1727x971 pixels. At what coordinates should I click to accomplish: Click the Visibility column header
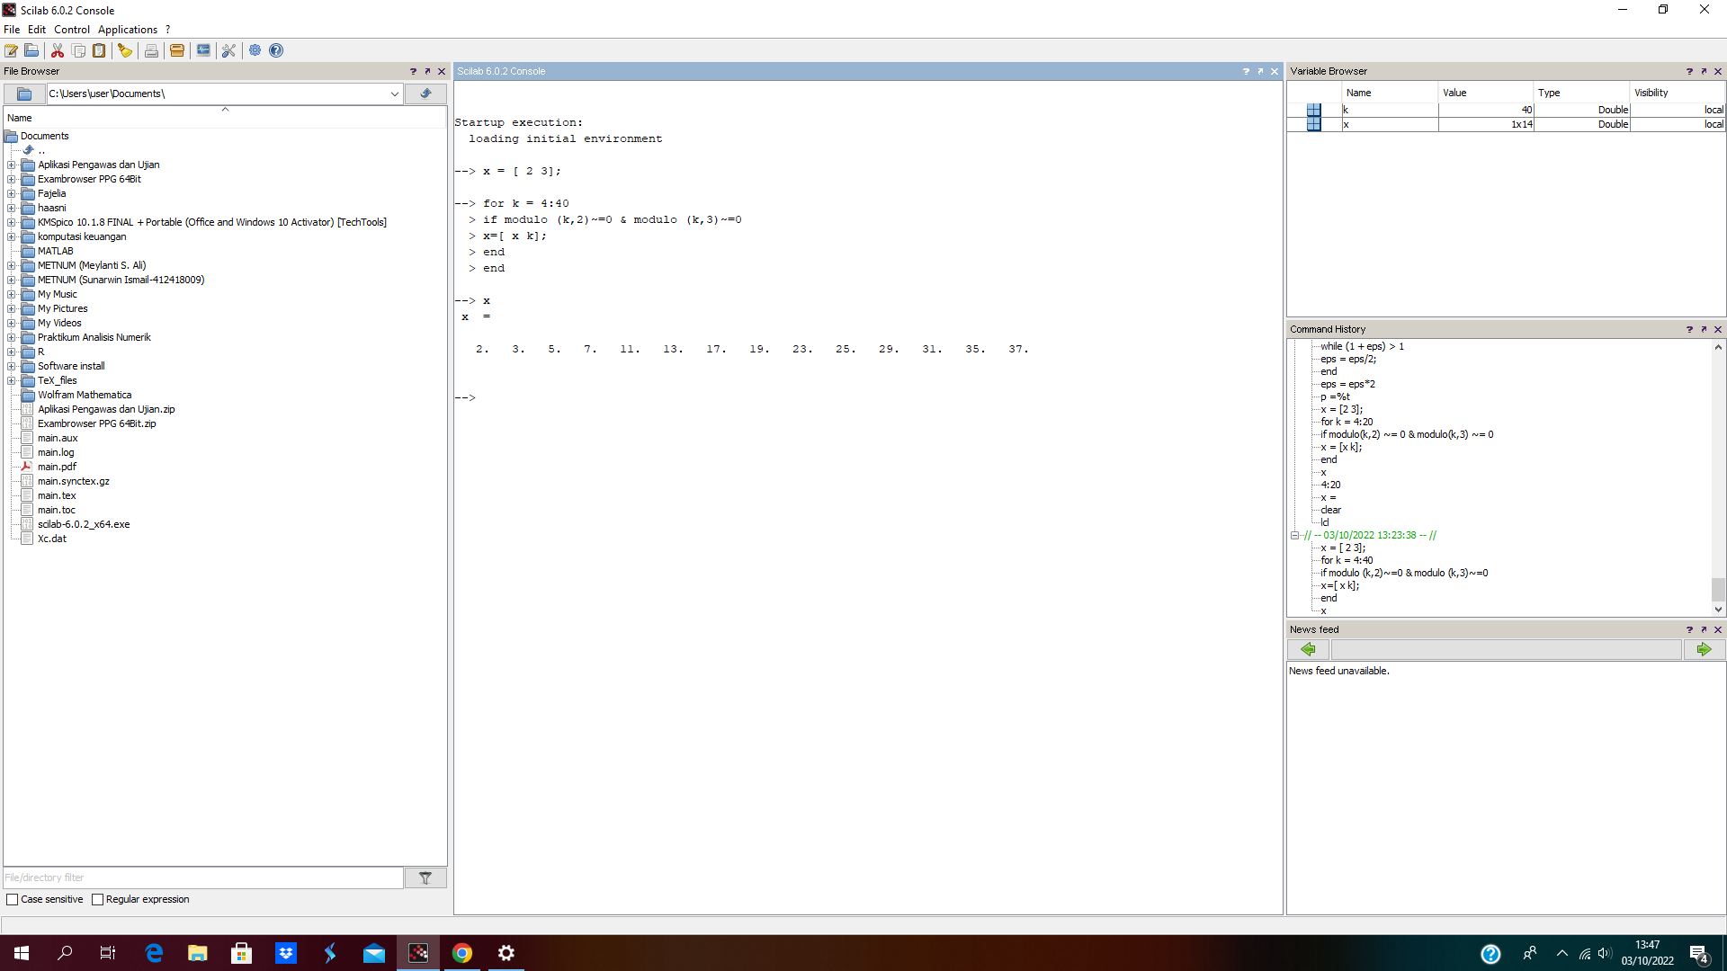tap(1678, 93)
